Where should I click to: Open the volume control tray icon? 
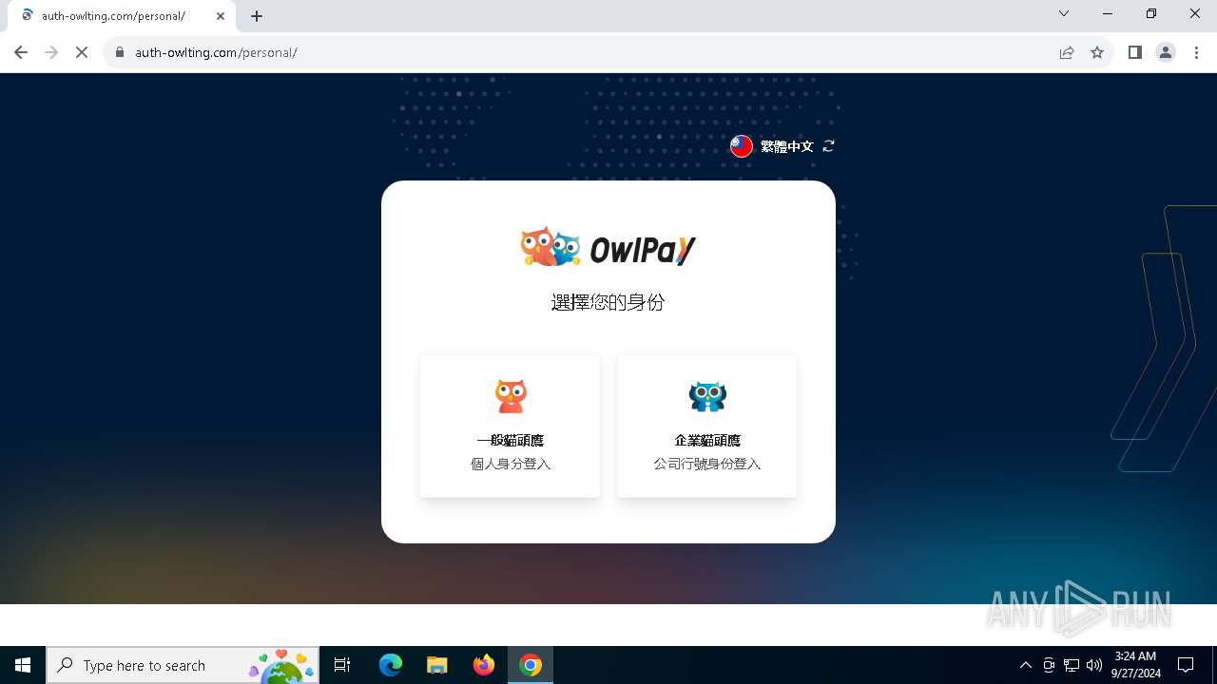[1094, 665]
